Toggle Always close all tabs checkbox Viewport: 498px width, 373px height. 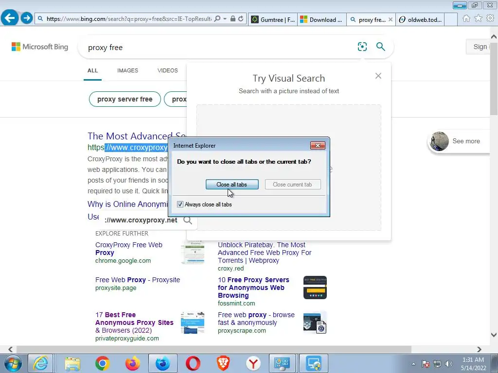click(180, 204)
